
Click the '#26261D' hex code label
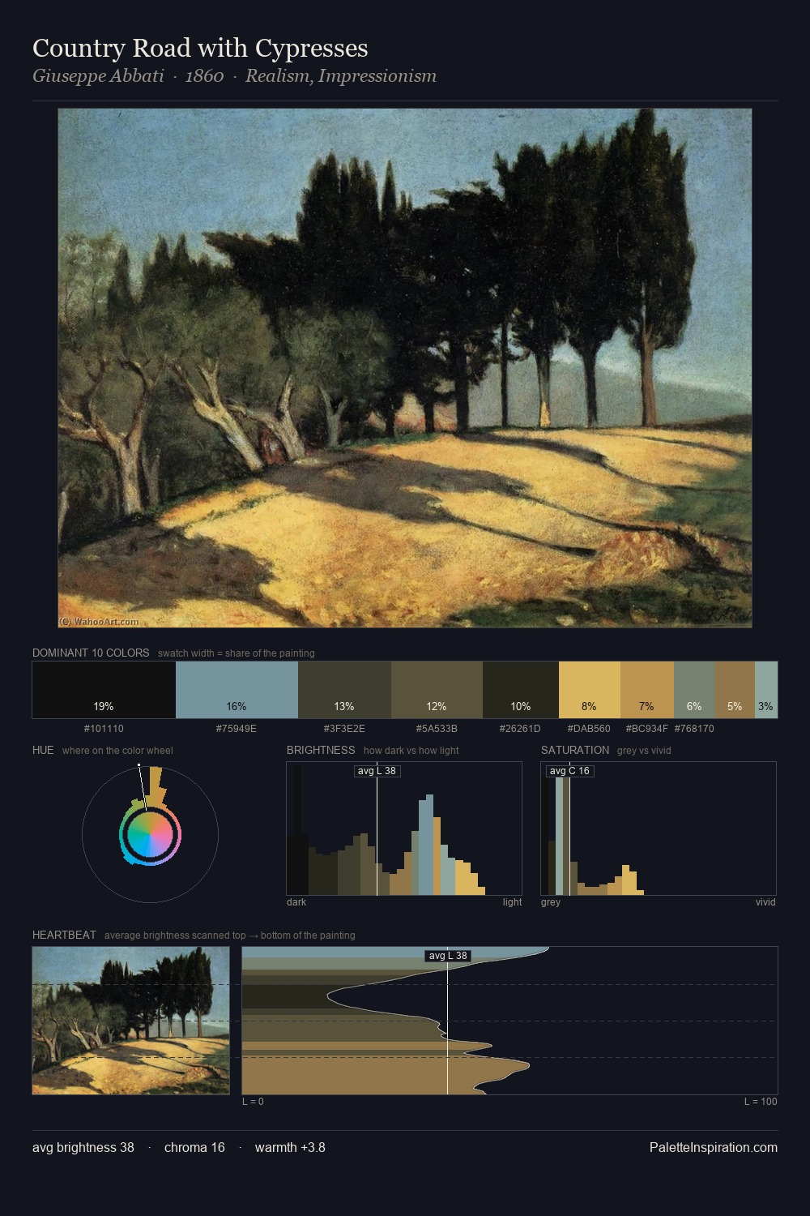tap(520, 729)
